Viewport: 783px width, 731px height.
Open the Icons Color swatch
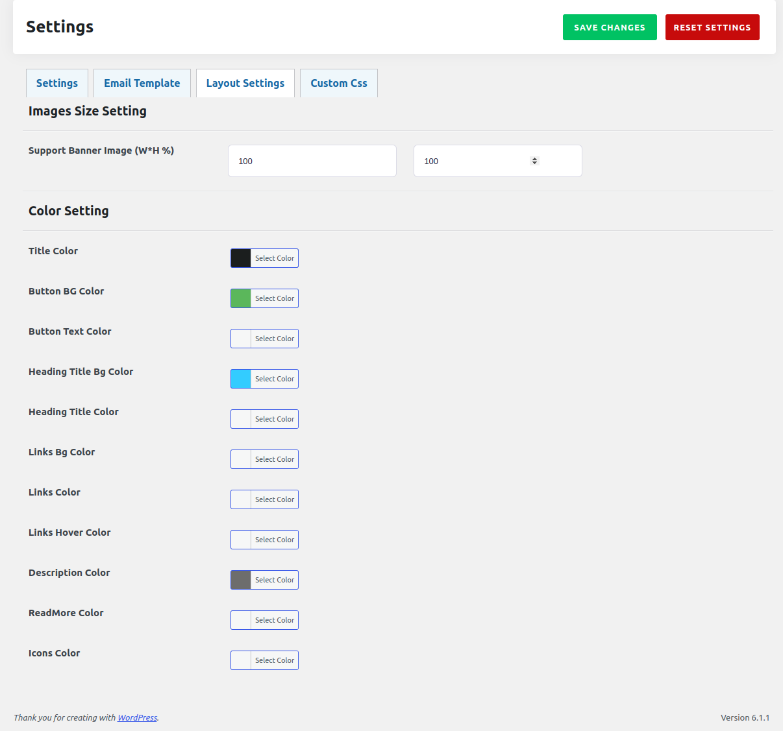click(x=241, y=660)
